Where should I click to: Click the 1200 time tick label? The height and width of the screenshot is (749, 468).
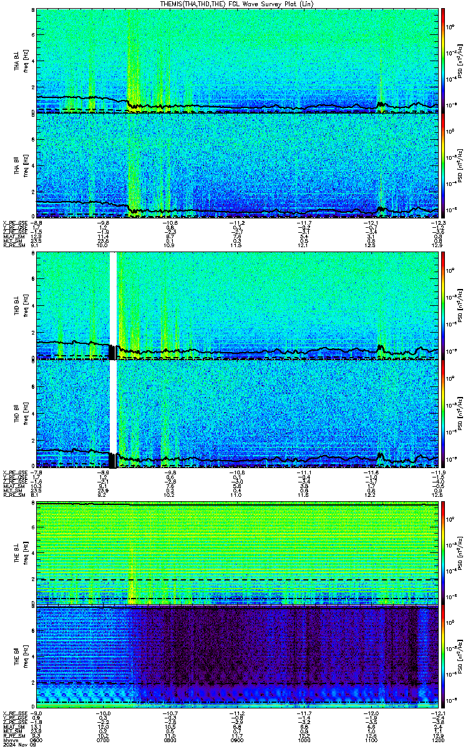point(437,740)
